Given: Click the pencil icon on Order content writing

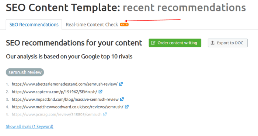Looking at the screenshot, I should click(x=153, y=43).
